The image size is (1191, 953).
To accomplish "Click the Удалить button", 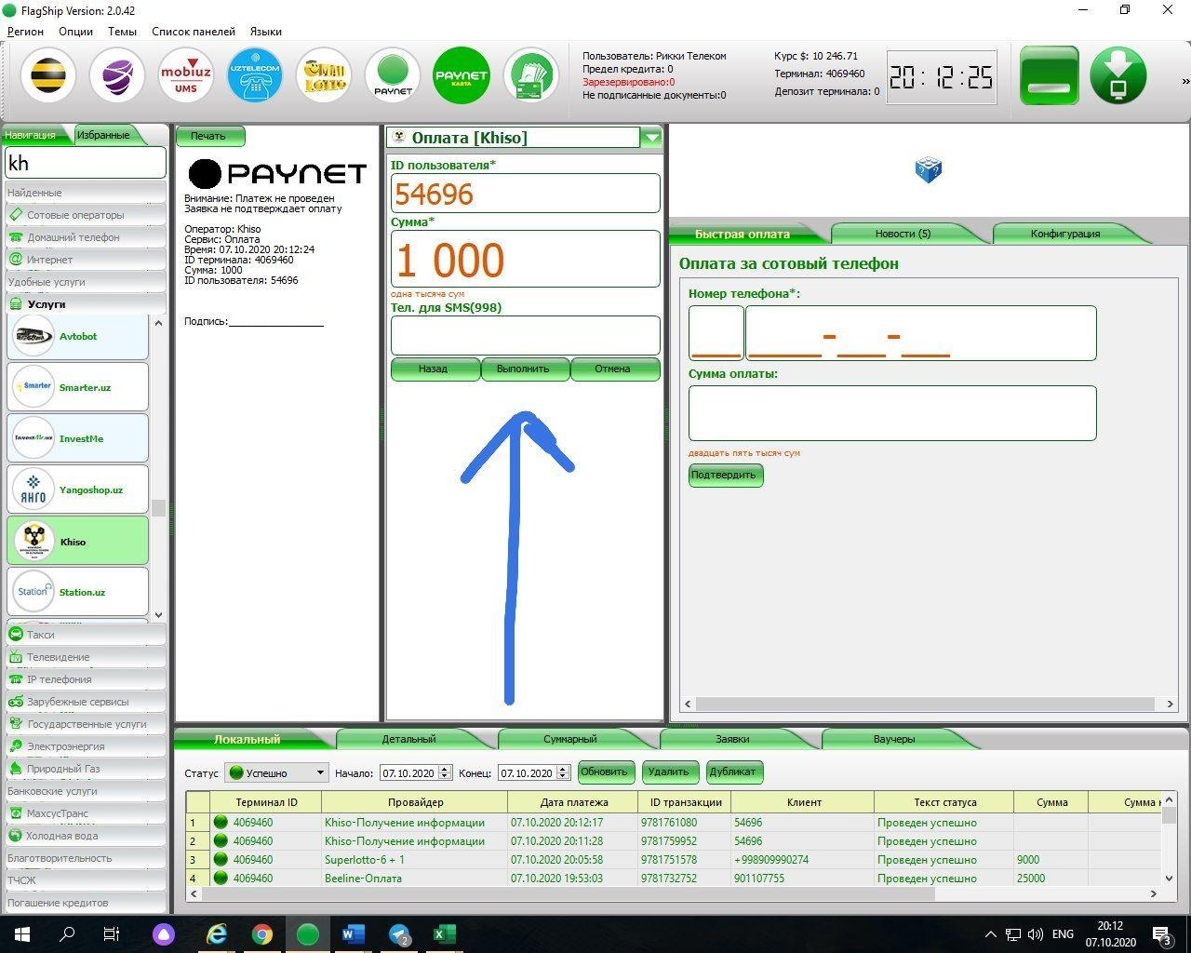I will 668,772.
